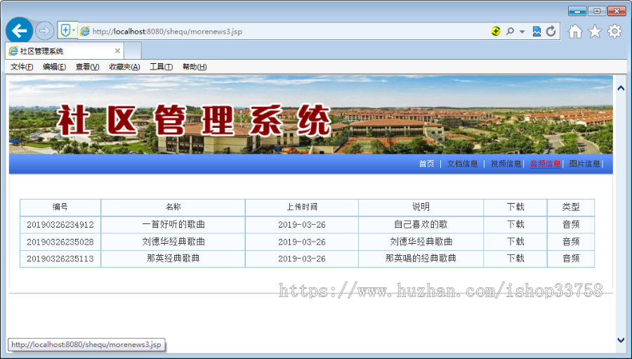Click the 名称 column header
632x359 pixels.
pyautogui.click(x=173, y=207)
